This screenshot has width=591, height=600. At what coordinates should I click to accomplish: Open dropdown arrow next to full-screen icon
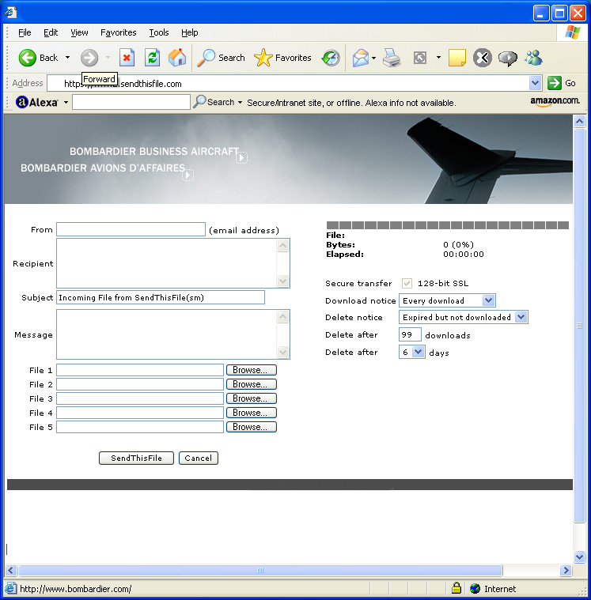[x=438, y=58]
